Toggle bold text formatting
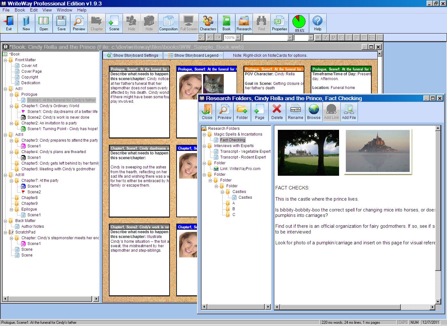Image resolution: width=447 pixels, height=326 pixels. [317, 37]
